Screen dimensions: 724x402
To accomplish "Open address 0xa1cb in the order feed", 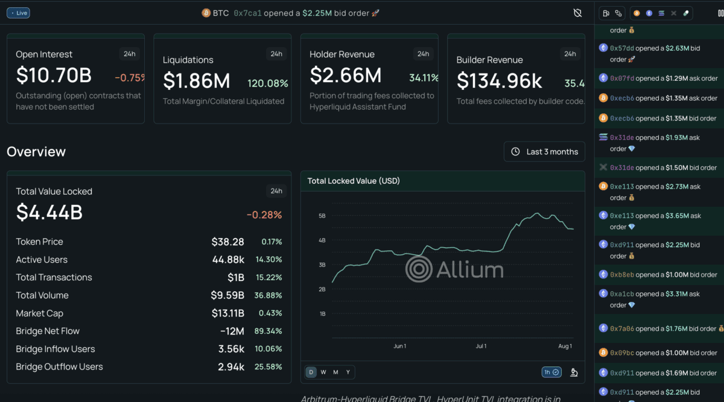I will [622, 294].
